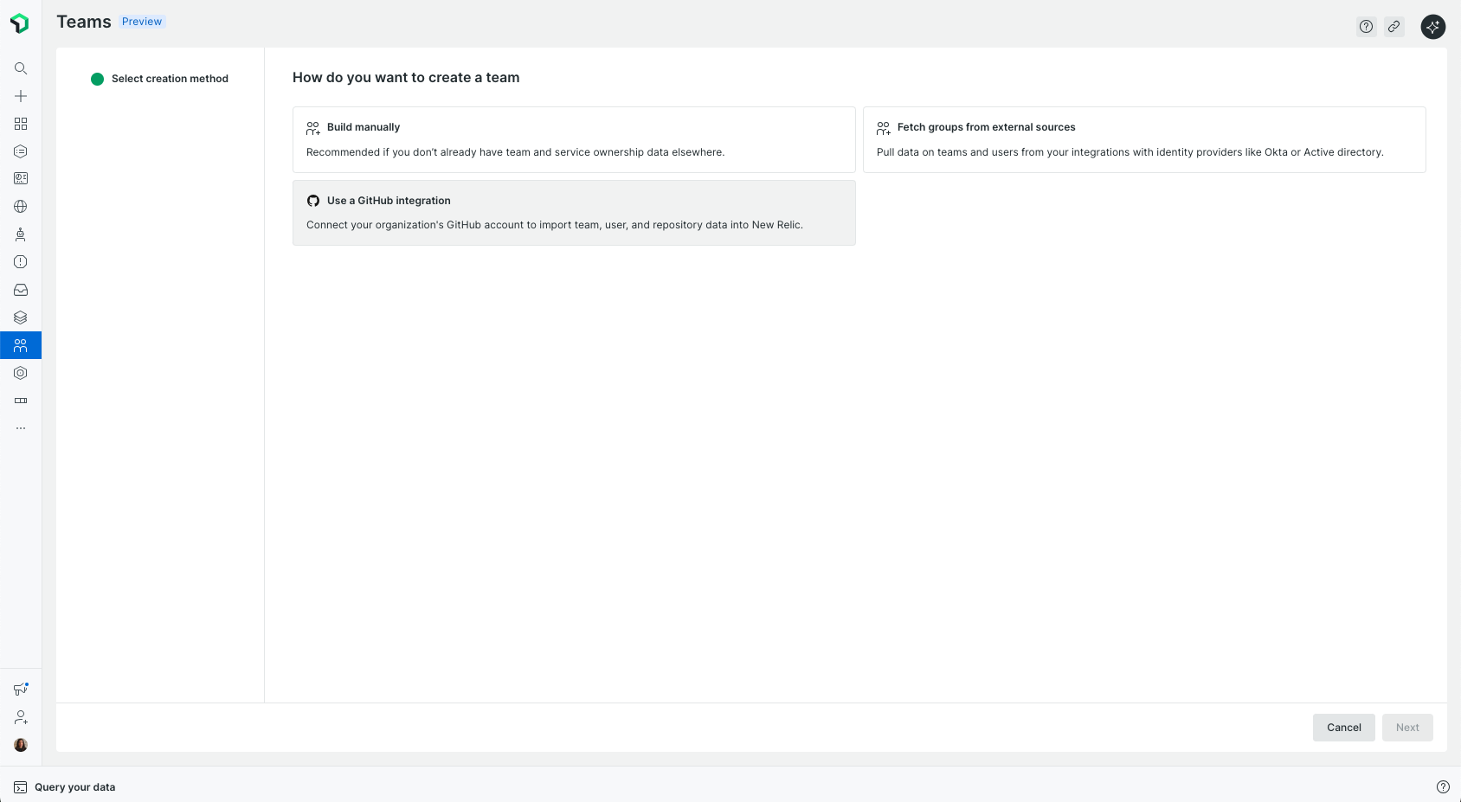
Task: Click the stacked layers icon in sidebar
Action: [x=21, y=318]
